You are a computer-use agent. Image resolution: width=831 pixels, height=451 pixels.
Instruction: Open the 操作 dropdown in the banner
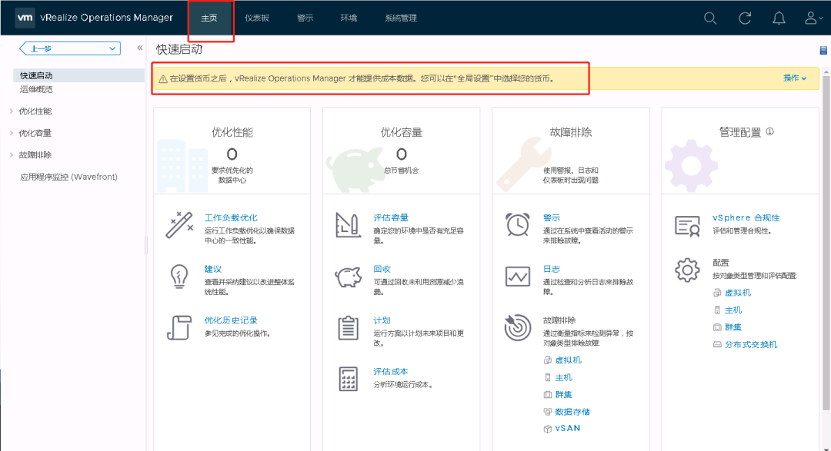(x=794, y=78)
